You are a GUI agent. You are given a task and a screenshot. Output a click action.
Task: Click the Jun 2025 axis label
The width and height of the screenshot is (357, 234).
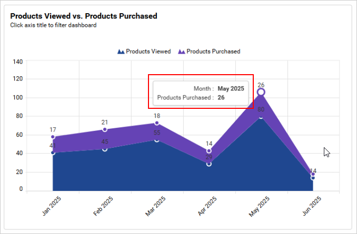[312, 205]
